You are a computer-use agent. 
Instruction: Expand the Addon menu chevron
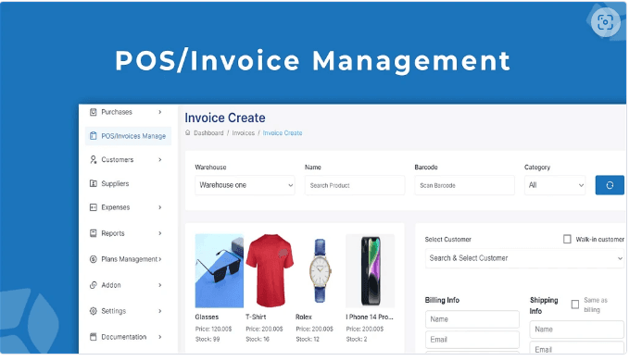pos(160,285)
